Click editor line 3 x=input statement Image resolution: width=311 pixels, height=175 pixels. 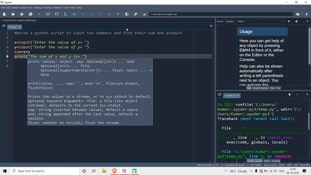click(52, 42)
